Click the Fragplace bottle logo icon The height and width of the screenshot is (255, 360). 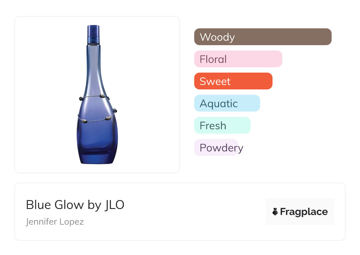tap(275, 212)
